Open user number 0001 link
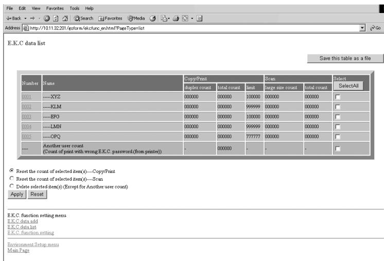This screenshot has width=384, height=261. point(26,97)
